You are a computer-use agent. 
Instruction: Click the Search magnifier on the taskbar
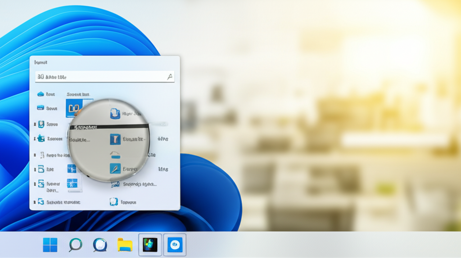[75, 245]
